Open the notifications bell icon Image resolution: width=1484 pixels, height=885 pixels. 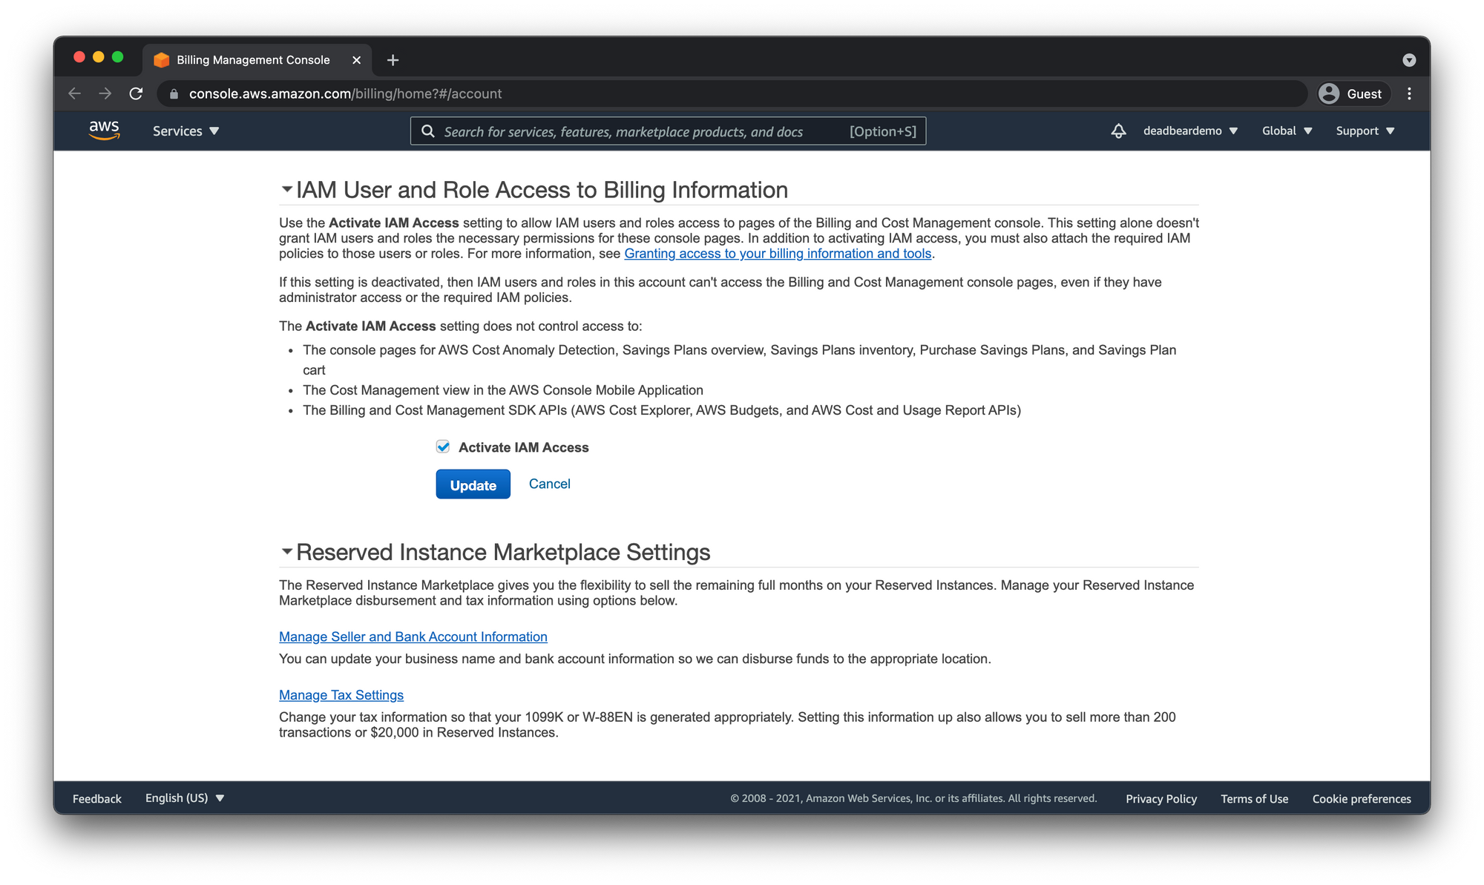(x=1118, y=131)
